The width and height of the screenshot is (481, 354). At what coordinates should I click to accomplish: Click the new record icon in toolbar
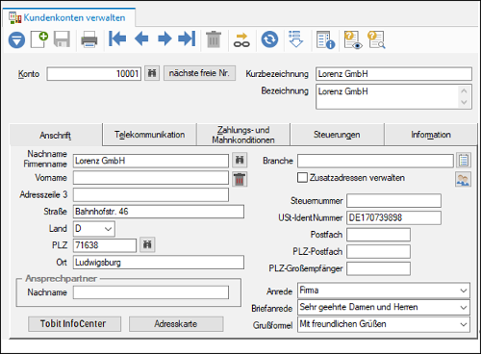(39, 39)
